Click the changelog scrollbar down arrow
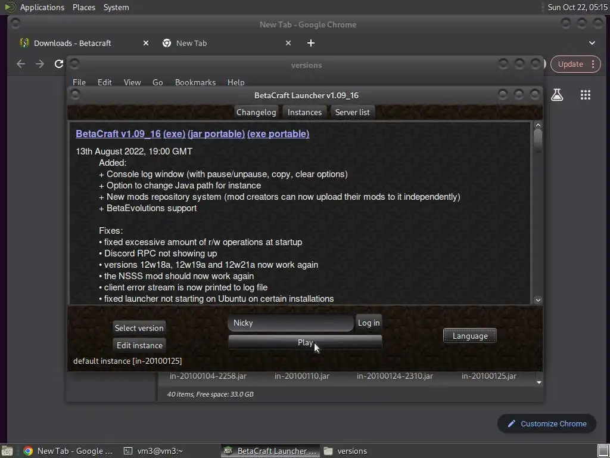 [x=538, y=300]
